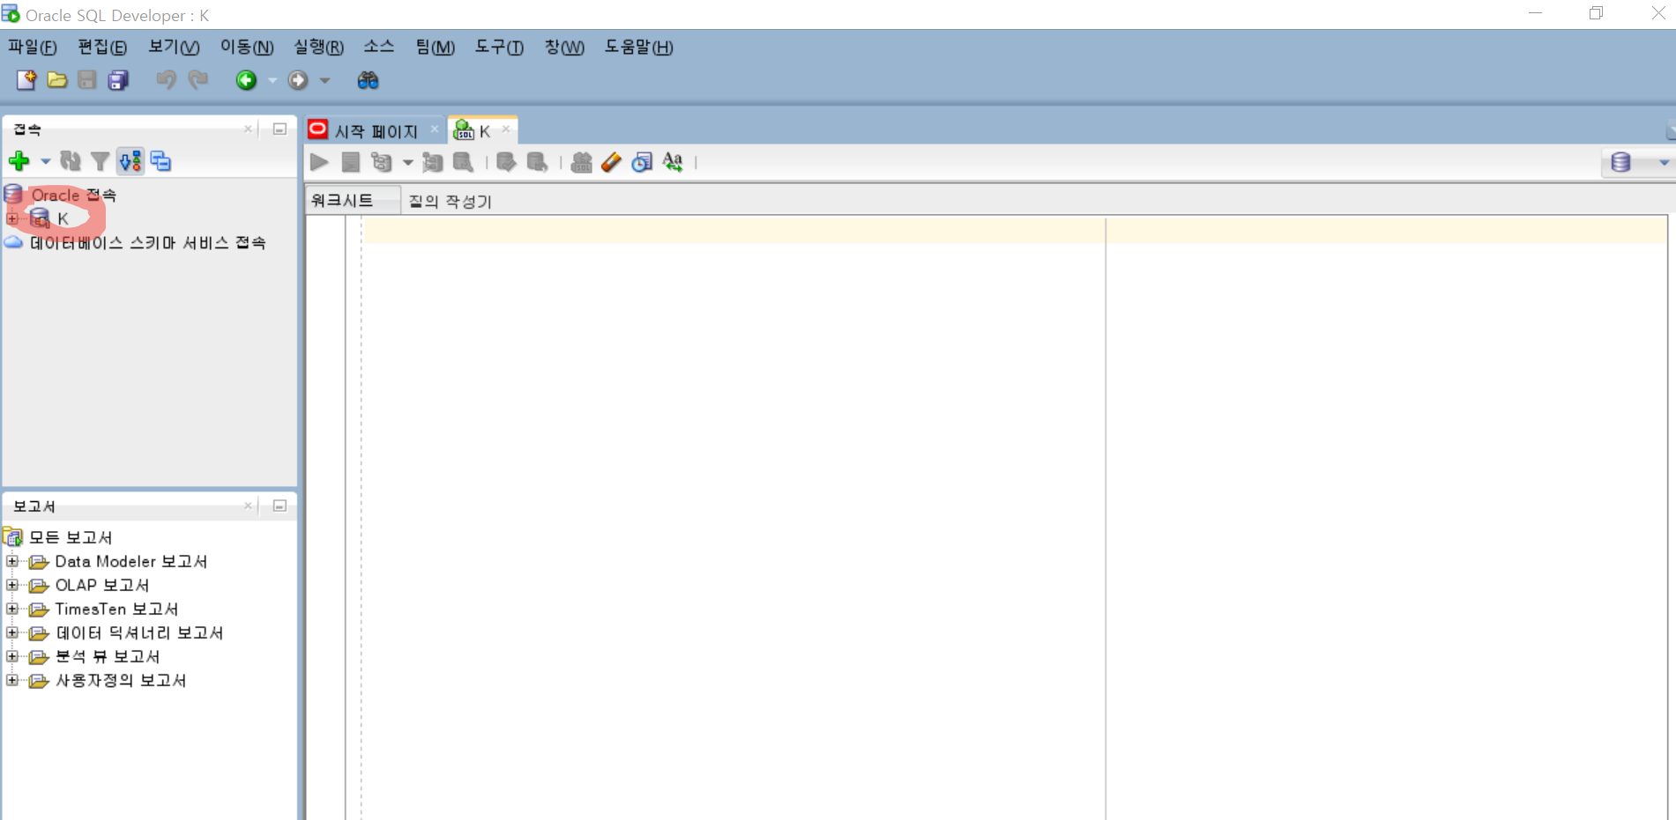
Task: Expand the OLAP 보고서 folder
Action: click(x=11, y=585)
